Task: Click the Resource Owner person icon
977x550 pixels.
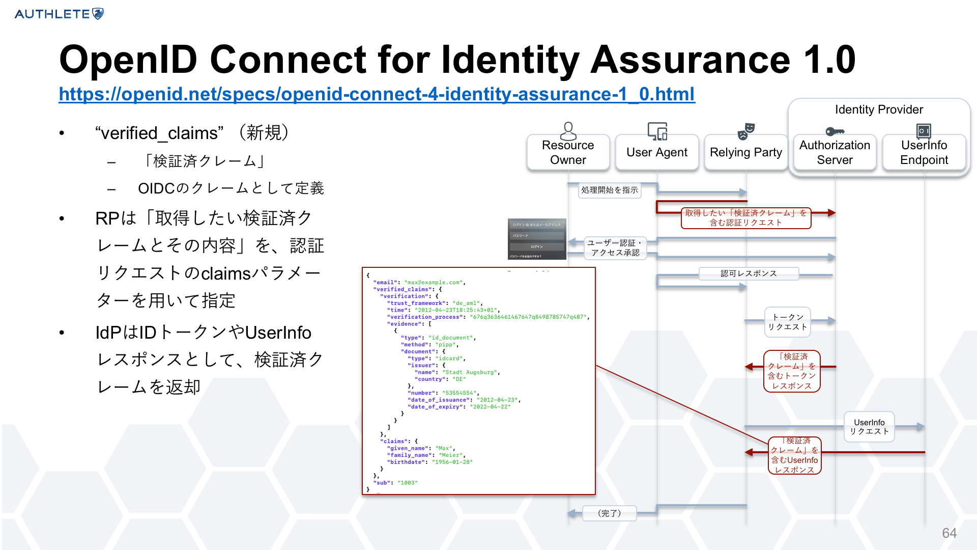Action: tap(568, 131)
